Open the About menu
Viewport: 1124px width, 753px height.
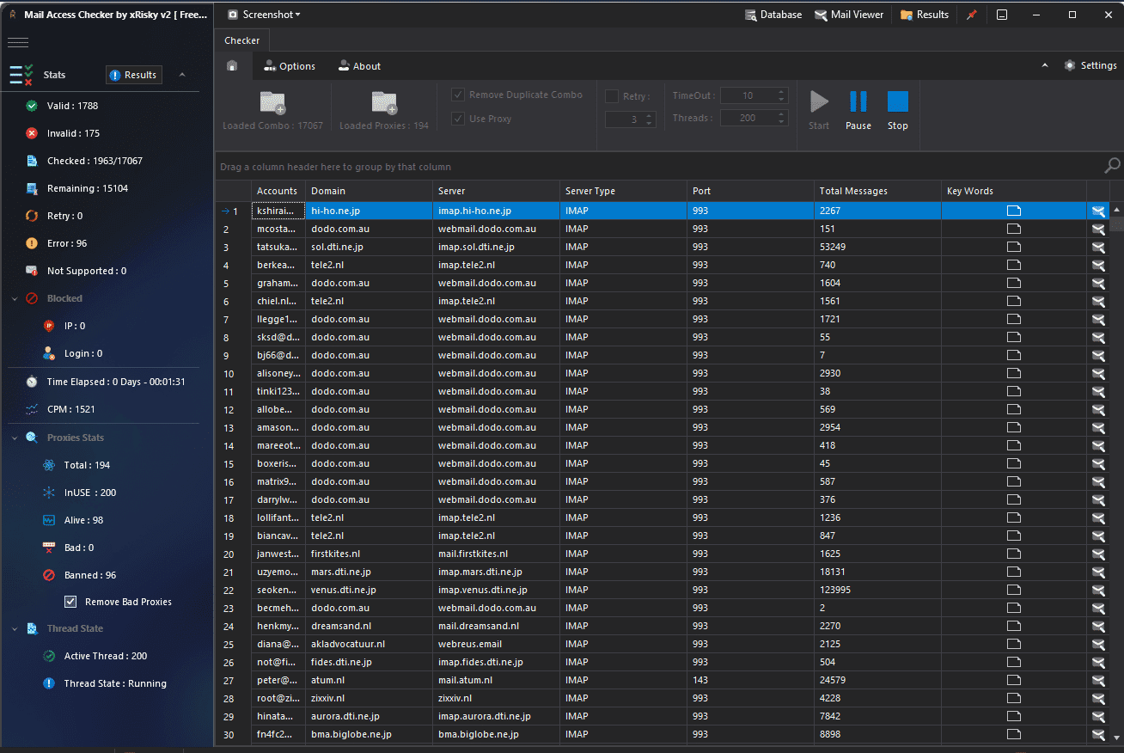(359, 66)
